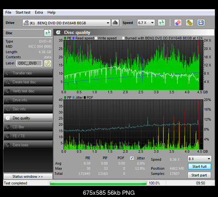218x197 pixels.
Task: Open the 6.7 X Speed dropdown
Action: pyautogui.click(x=146, y=23)
